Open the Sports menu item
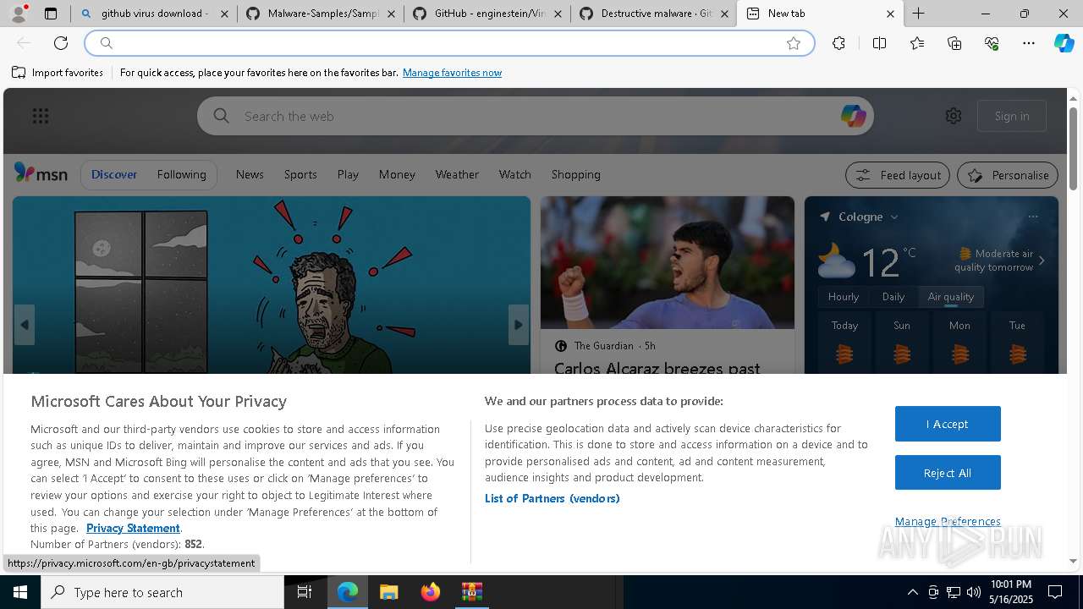 [300, 174]
